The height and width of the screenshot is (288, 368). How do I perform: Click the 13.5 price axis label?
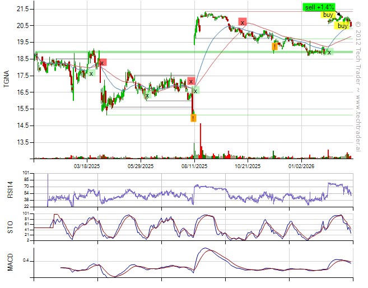coord(22,142)
